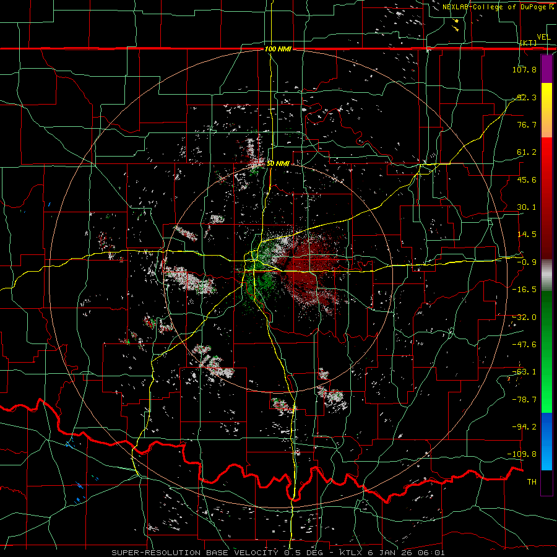
Task: Click the -78.7 velocity scale value
Action: tap(524, 400)
